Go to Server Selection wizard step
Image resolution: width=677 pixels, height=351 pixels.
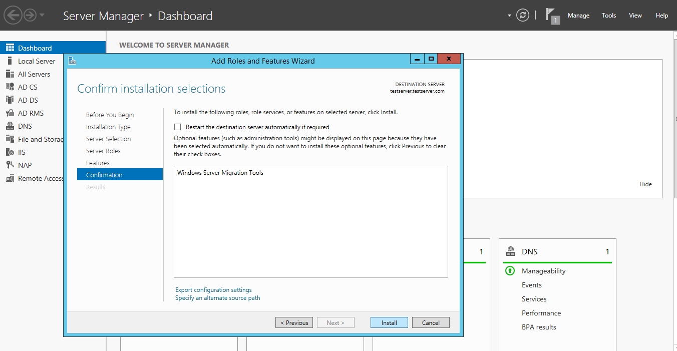(108, 139)
